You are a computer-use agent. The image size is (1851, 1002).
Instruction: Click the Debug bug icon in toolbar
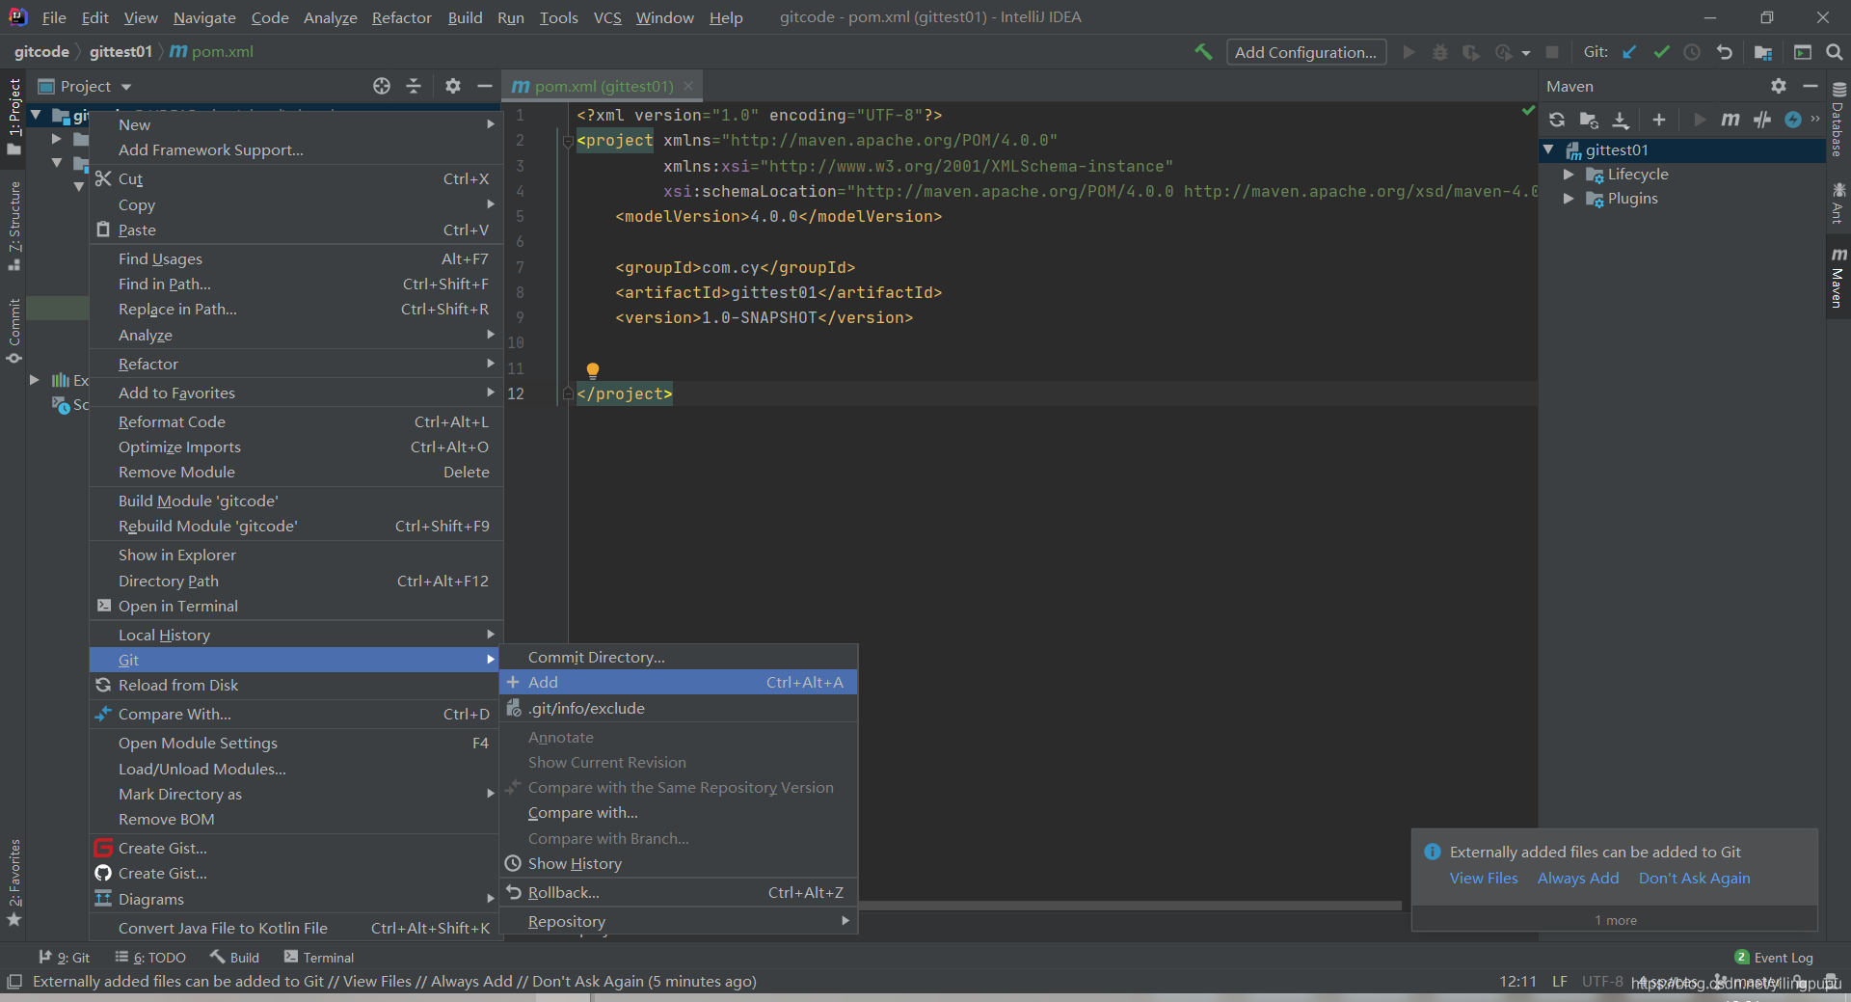(x=1440, y=52)
